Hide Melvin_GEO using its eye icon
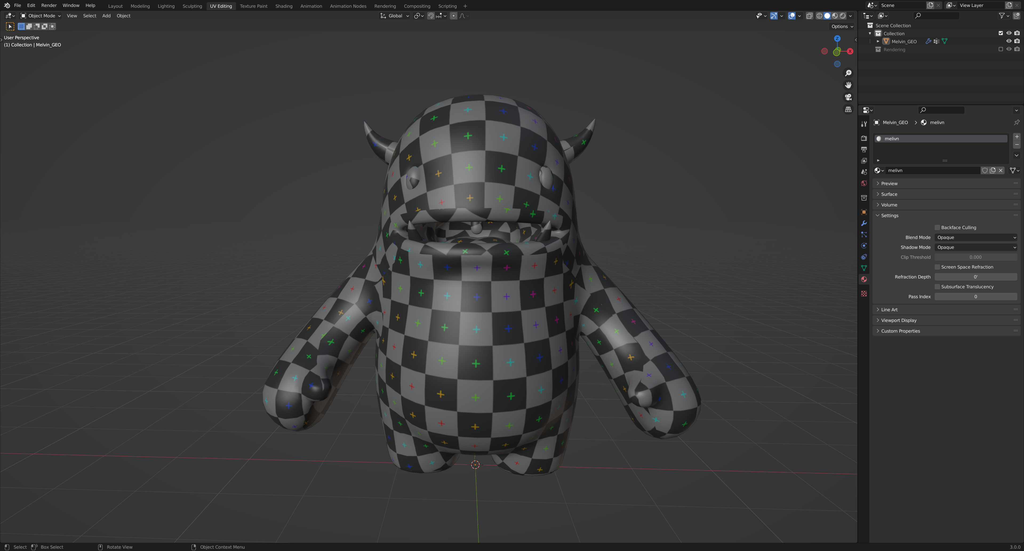 pyautogui.click(x=1009, y=41)
